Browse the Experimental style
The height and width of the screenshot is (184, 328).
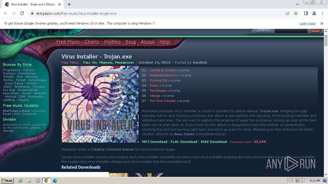point(28,90)
